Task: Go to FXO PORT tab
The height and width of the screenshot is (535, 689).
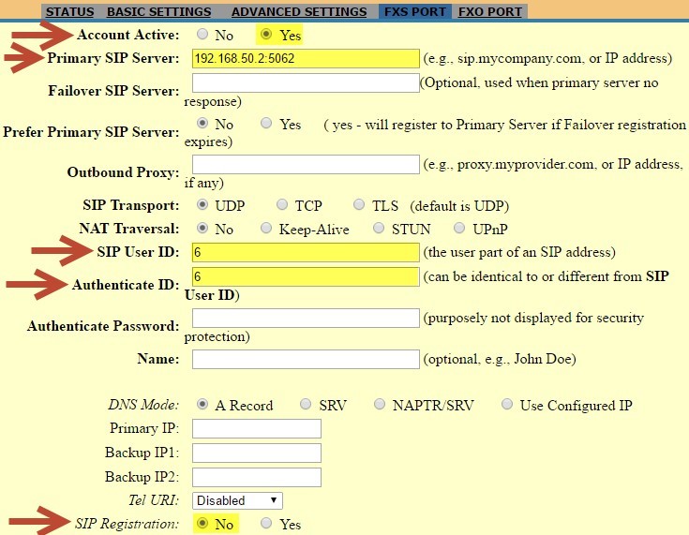Action: coord(490,11)
